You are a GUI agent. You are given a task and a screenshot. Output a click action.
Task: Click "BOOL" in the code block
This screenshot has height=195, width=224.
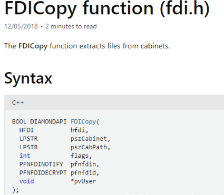[x=19, y=121]
